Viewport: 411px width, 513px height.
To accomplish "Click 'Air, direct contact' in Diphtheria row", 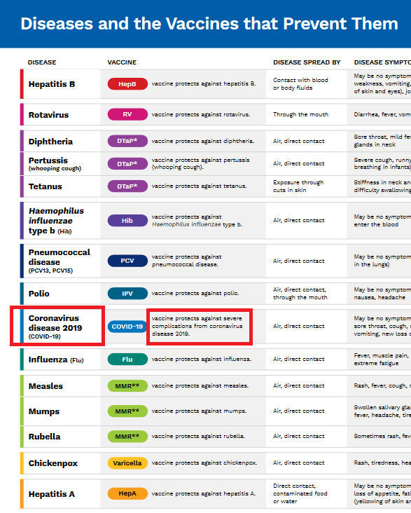I will tap(299, 141).
